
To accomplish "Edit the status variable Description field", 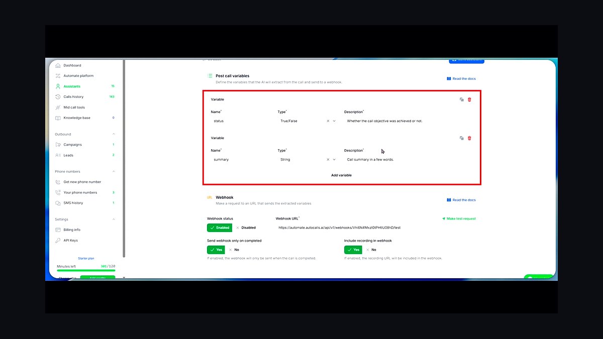I will point(408,121).
